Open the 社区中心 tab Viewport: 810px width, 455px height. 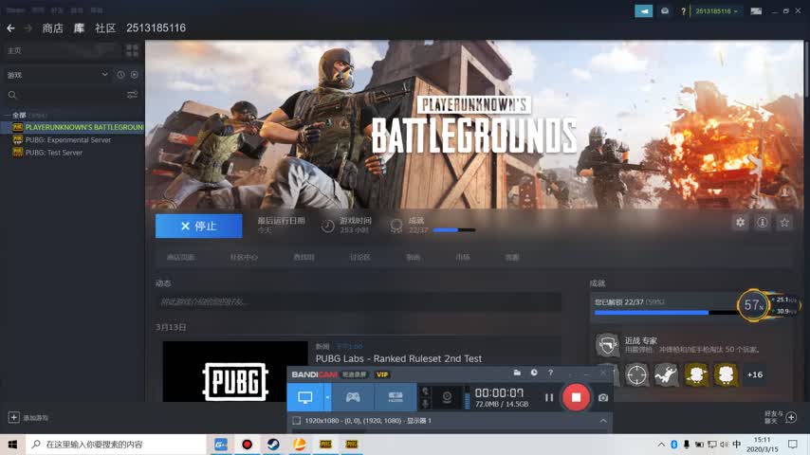[244, 257]
